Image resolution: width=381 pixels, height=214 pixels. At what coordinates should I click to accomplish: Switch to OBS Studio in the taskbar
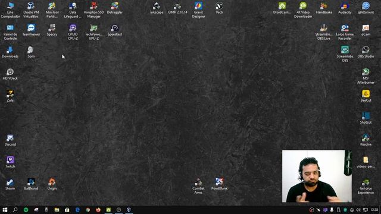click(118, 210)
